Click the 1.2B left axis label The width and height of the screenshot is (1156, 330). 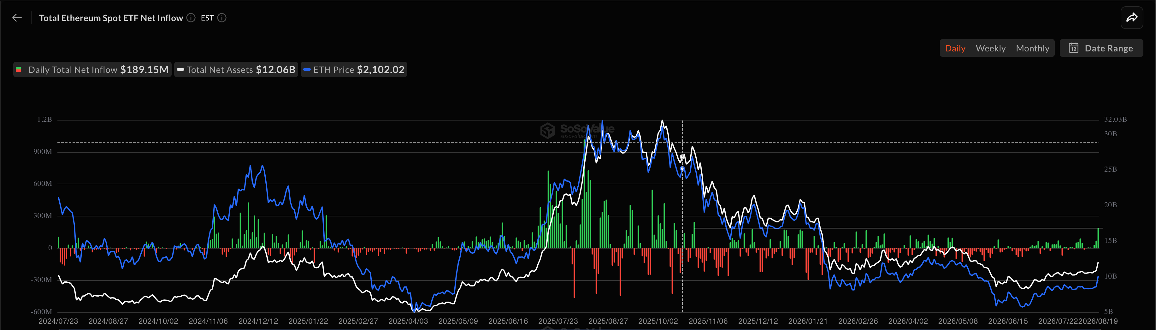click(x=44, y=120)
